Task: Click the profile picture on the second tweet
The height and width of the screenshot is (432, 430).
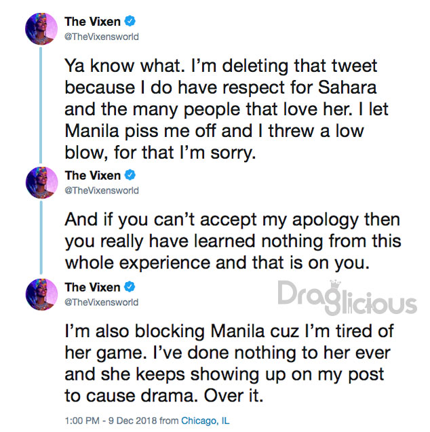Action: click(41, 182)
